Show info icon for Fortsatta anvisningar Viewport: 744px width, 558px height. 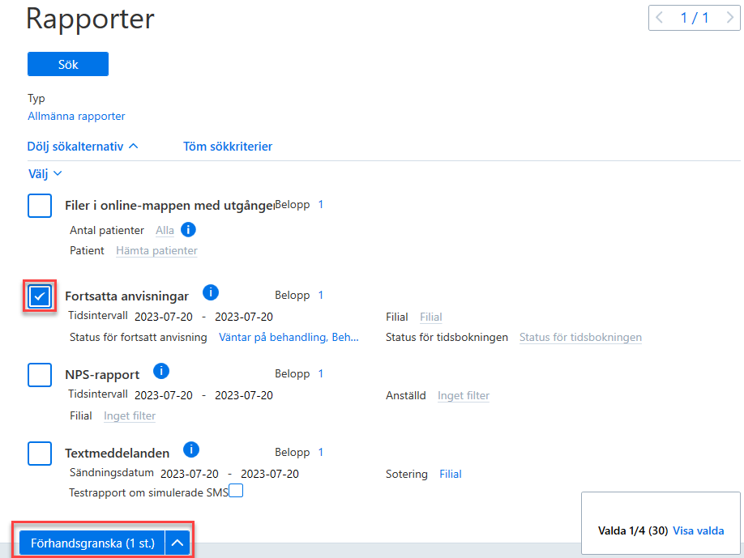coord(211,292)
